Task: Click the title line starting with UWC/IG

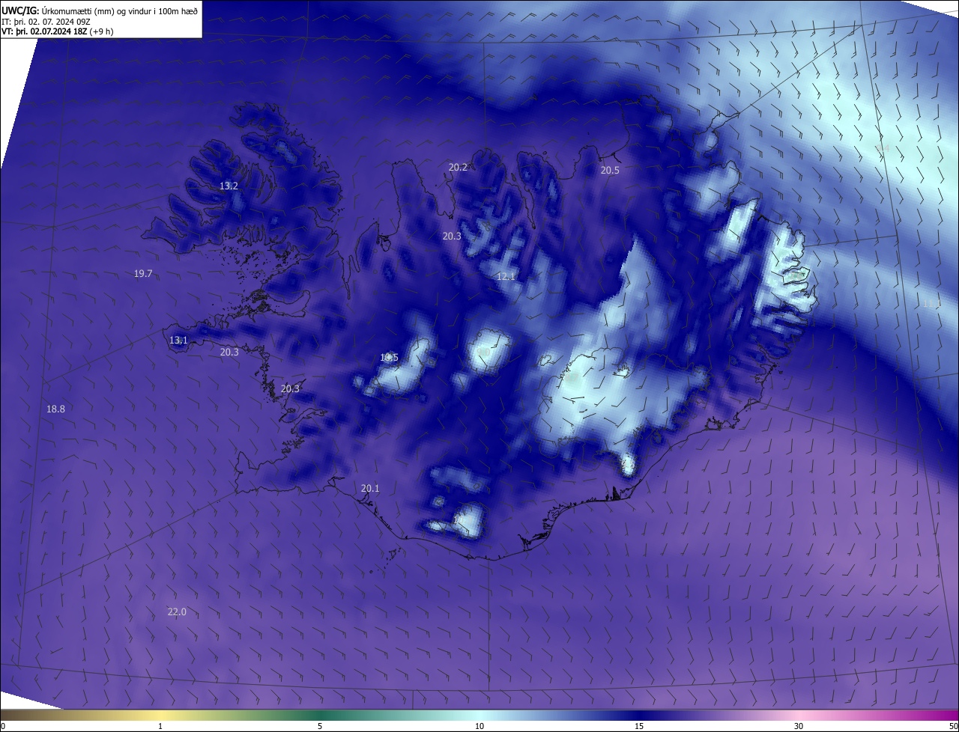Action: click(100, 10)
